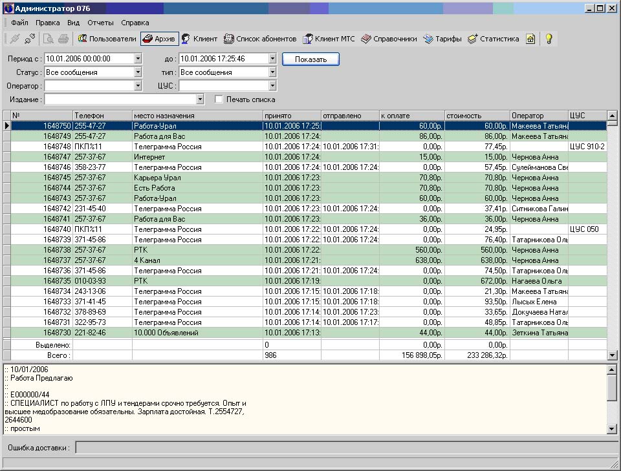Click the disconnect icon in toolbar

click(30, 39)
